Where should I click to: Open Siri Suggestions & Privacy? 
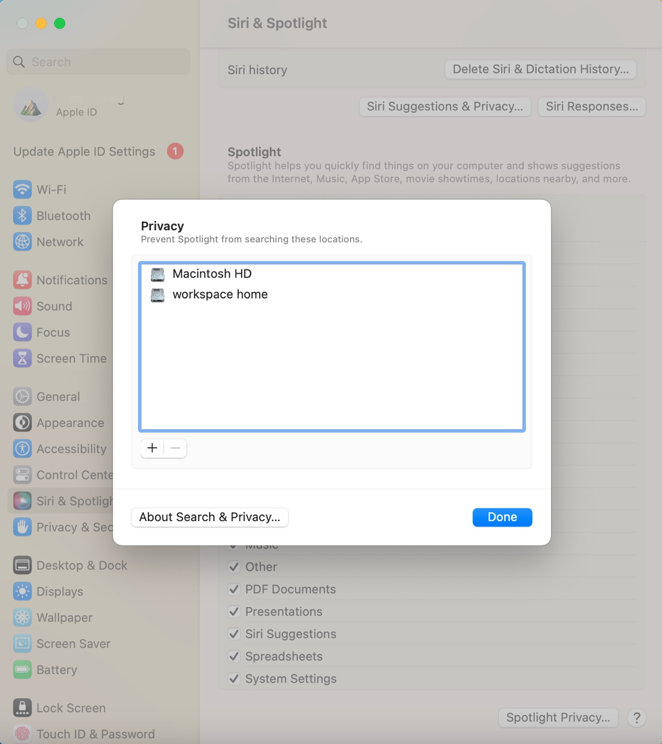coord(445,107)
